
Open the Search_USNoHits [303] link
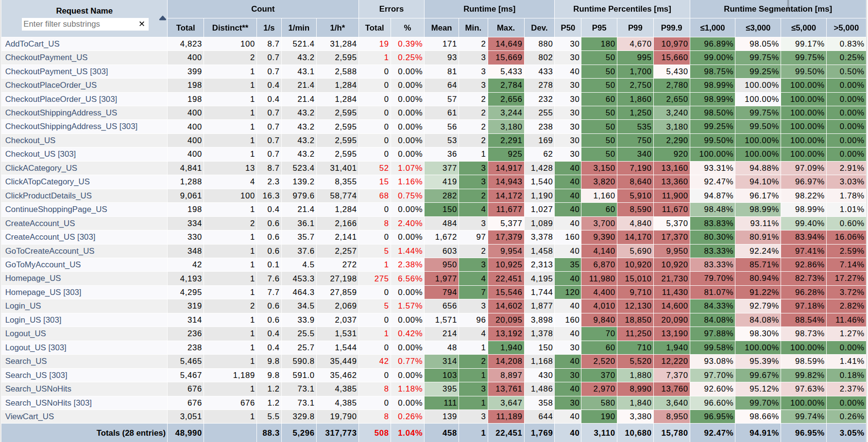click(49, 403)
